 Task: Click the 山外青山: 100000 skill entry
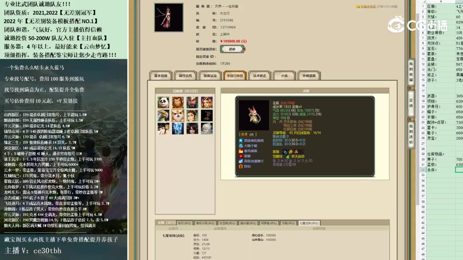click(264, 240)
